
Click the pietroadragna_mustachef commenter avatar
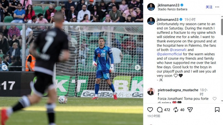151,92
